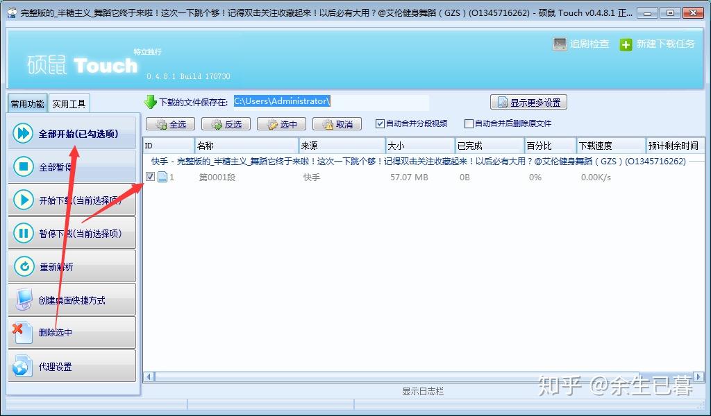Click the 反选 invert selection button
The image size is (711, 416).
click(x=226, y=124)
